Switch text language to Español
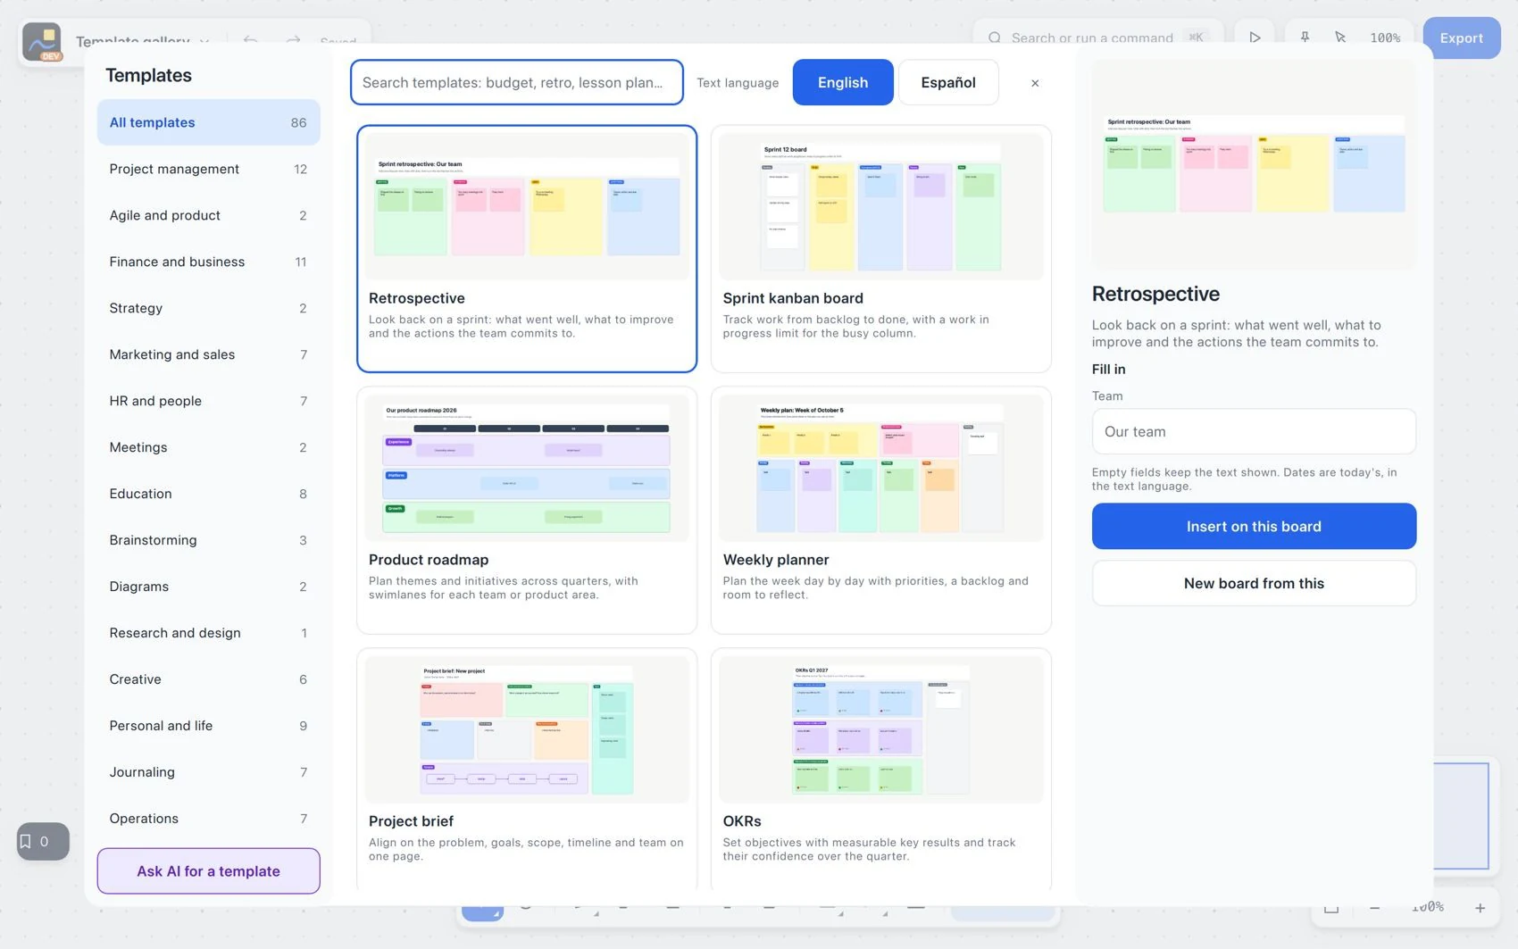 click(x=948, y=82)
